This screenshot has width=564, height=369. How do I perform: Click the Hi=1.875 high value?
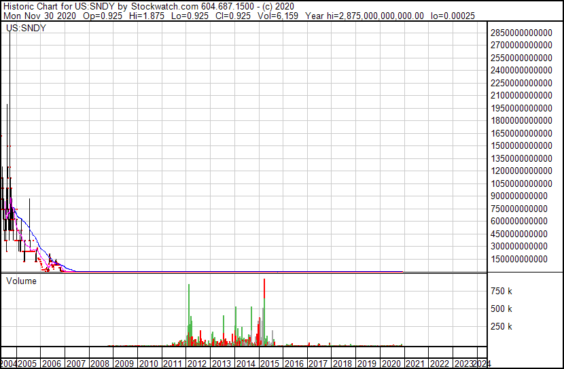point(147,16)
